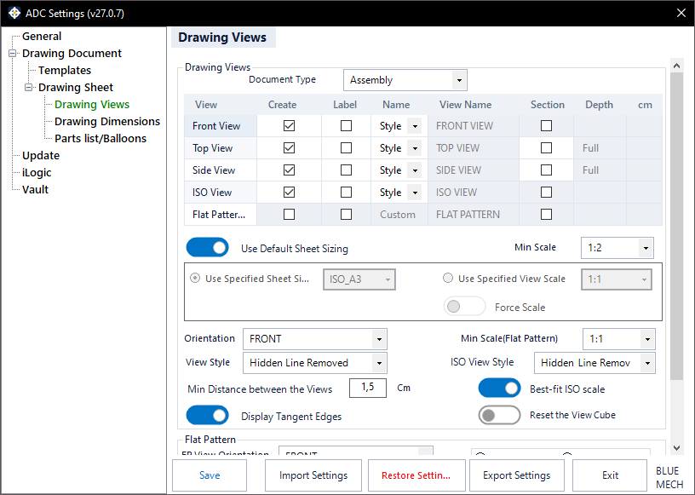This screenshot has height=495, width=695.
Task: Click Custom name cell in Flat Pattern row
Action: click(399, 215)
